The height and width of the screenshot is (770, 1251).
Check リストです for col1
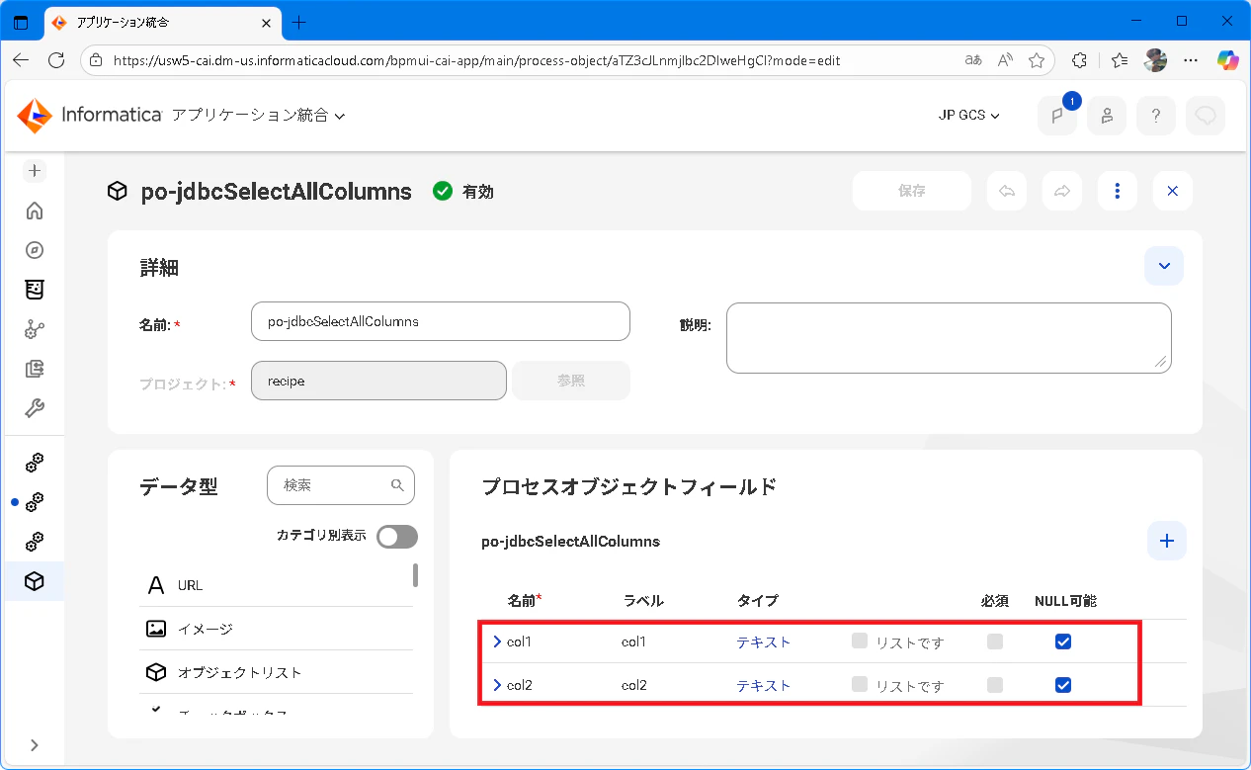point(860,641)
